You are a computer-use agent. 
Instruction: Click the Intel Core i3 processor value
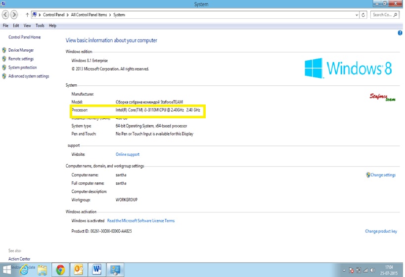[x=158, y=110]
